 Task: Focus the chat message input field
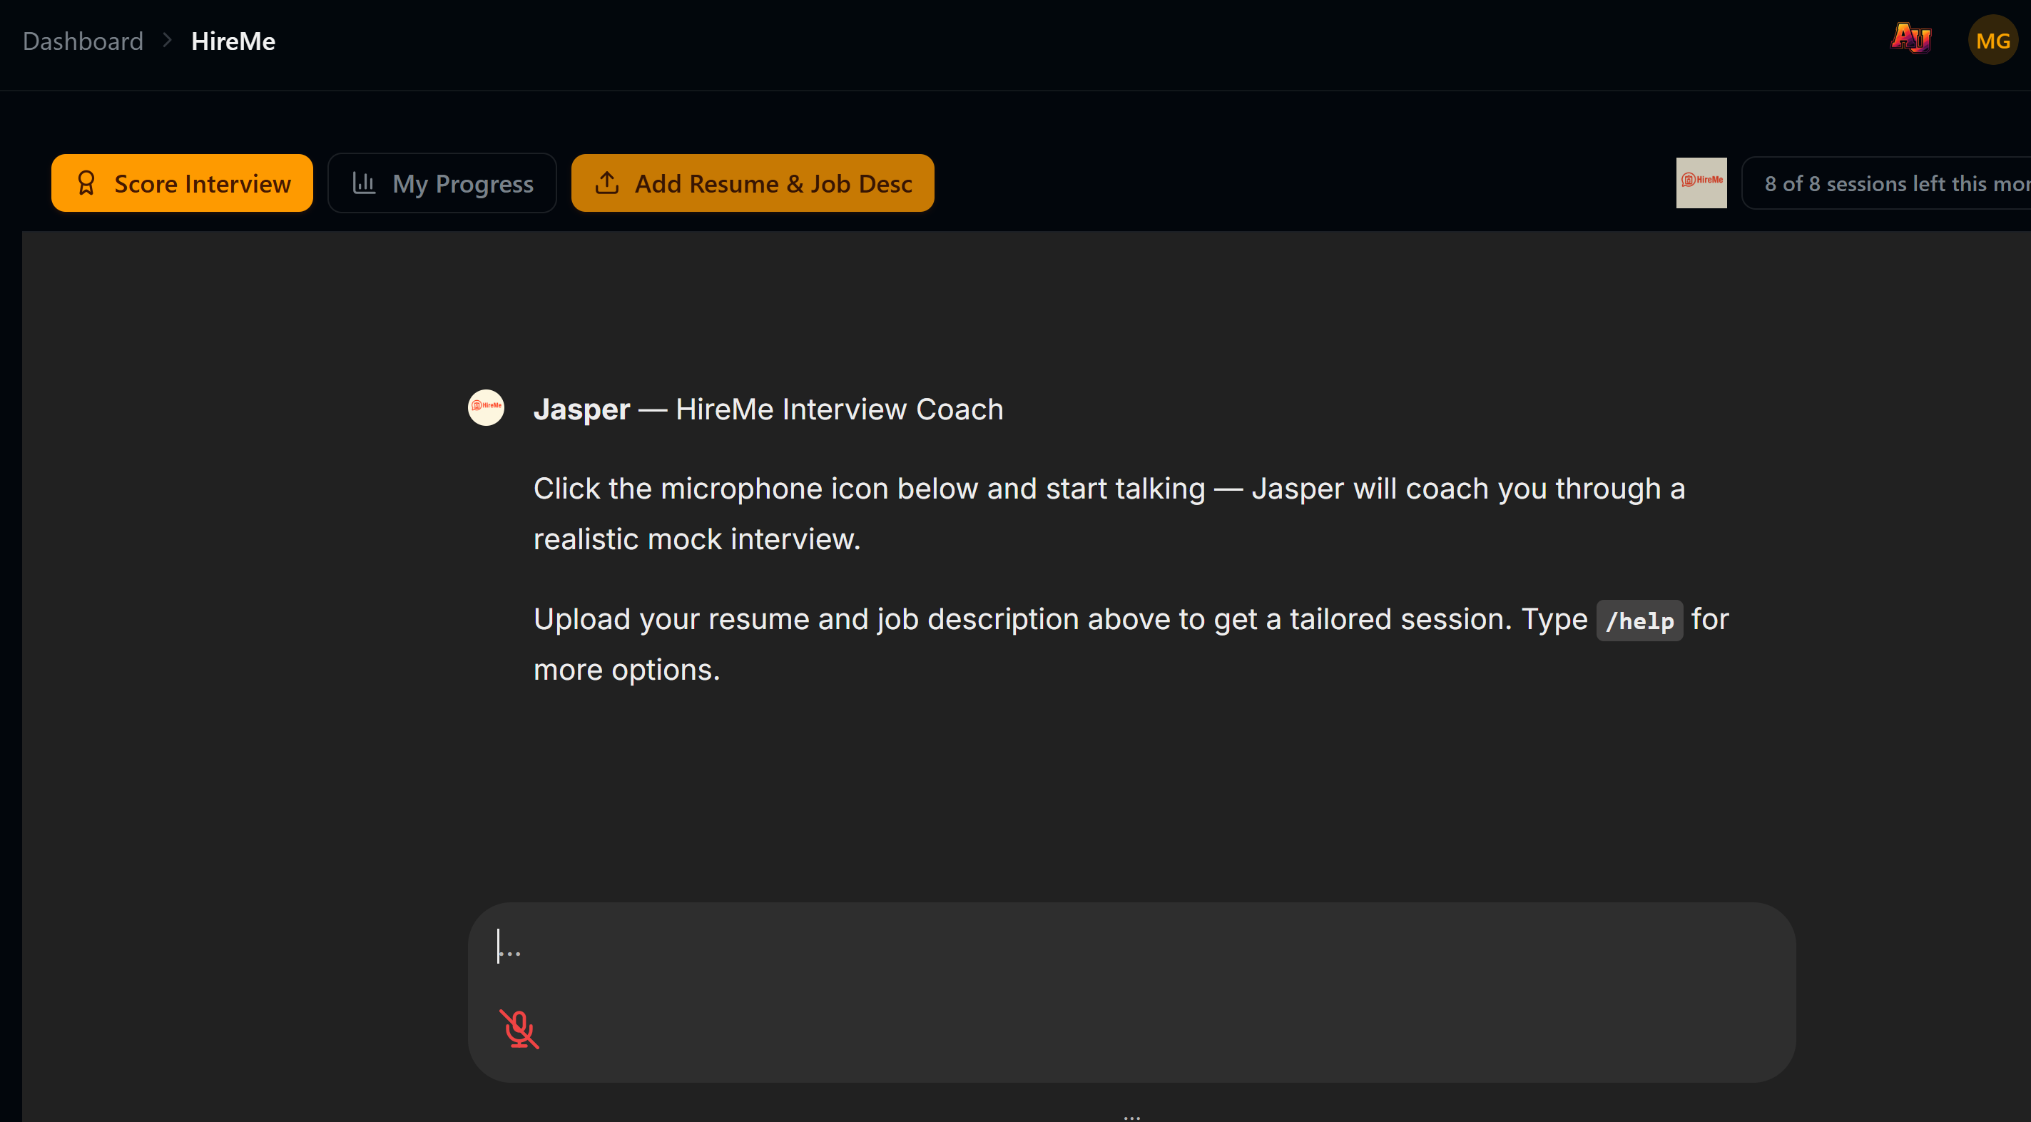[x=1131, y=947]
